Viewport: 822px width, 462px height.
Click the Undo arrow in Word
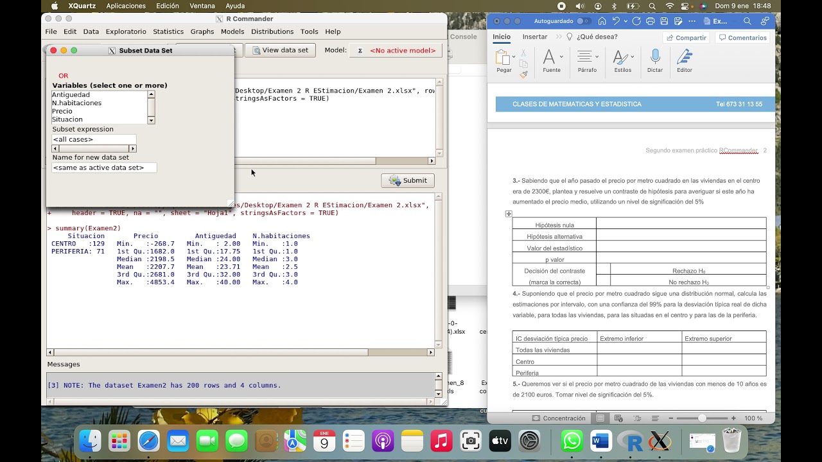point(616,21)
